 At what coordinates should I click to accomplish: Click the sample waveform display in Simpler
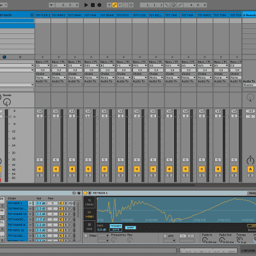pyautogui.click(x=177, y=210)
